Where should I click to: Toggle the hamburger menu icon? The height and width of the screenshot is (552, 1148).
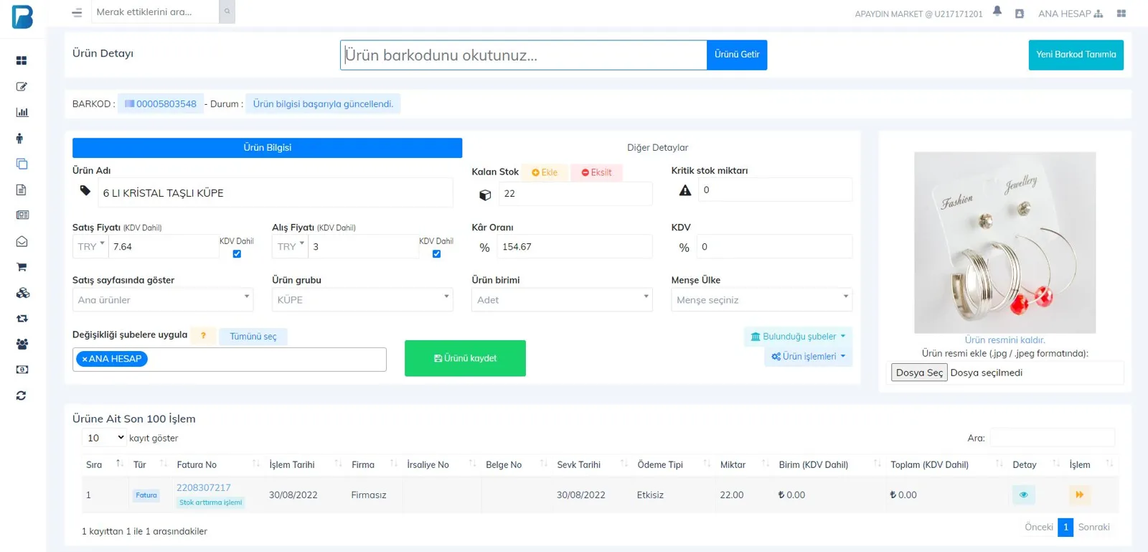click(77, 12)
